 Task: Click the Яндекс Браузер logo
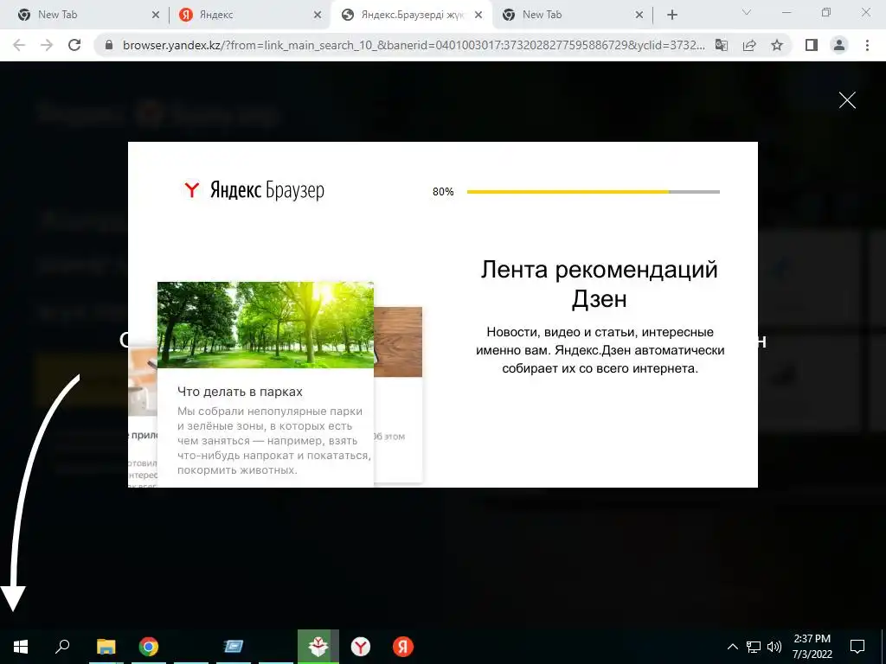(x=254, y=190)
